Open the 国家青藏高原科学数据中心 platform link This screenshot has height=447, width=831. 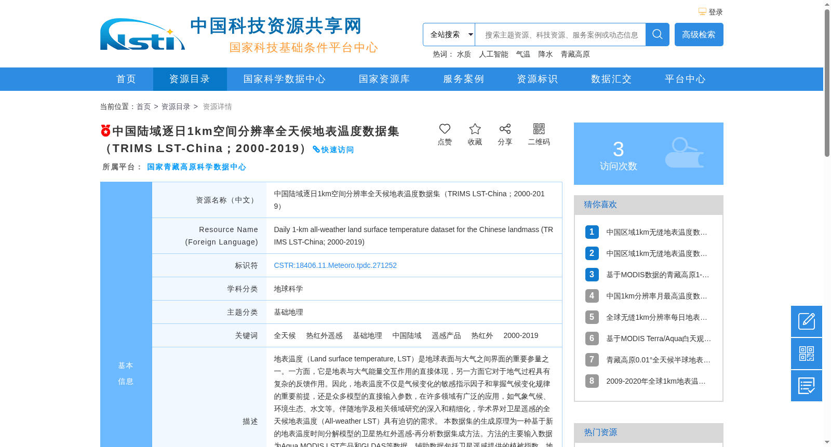(196, 167)
